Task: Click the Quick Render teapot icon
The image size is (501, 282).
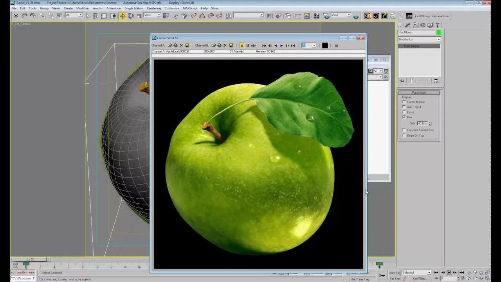Action: (x=356, y=16)
